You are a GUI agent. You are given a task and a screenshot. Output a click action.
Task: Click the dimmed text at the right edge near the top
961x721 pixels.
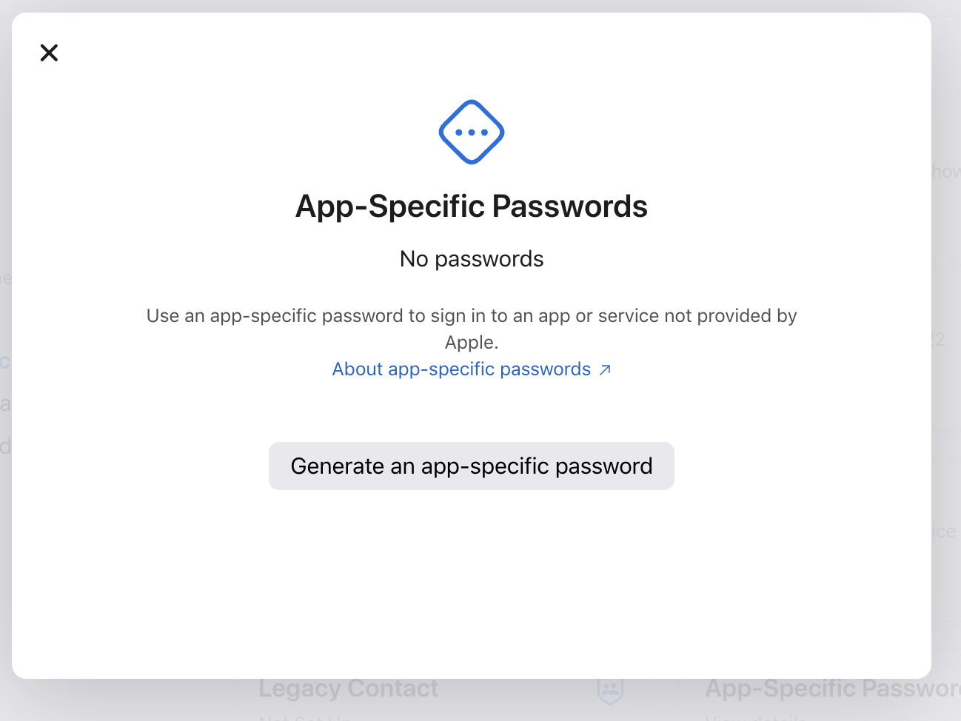[x=946, y=171]
